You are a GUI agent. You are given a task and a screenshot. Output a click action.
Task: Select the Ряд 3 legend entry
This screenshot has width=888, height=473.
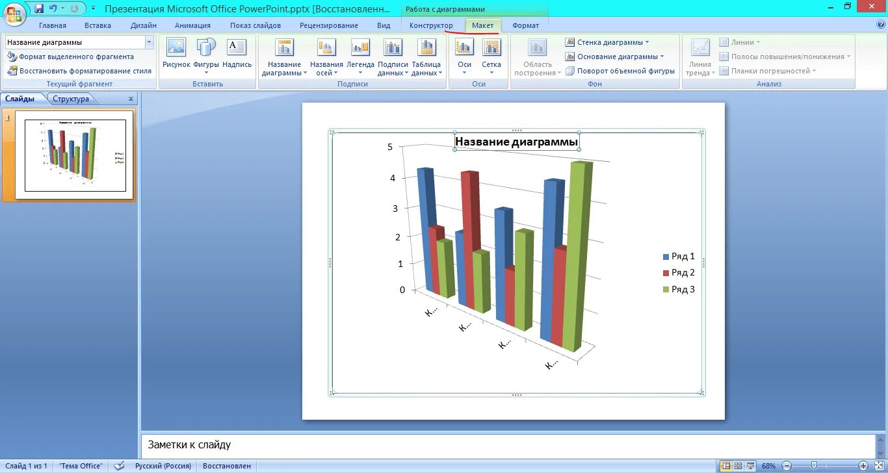(679, 290)
